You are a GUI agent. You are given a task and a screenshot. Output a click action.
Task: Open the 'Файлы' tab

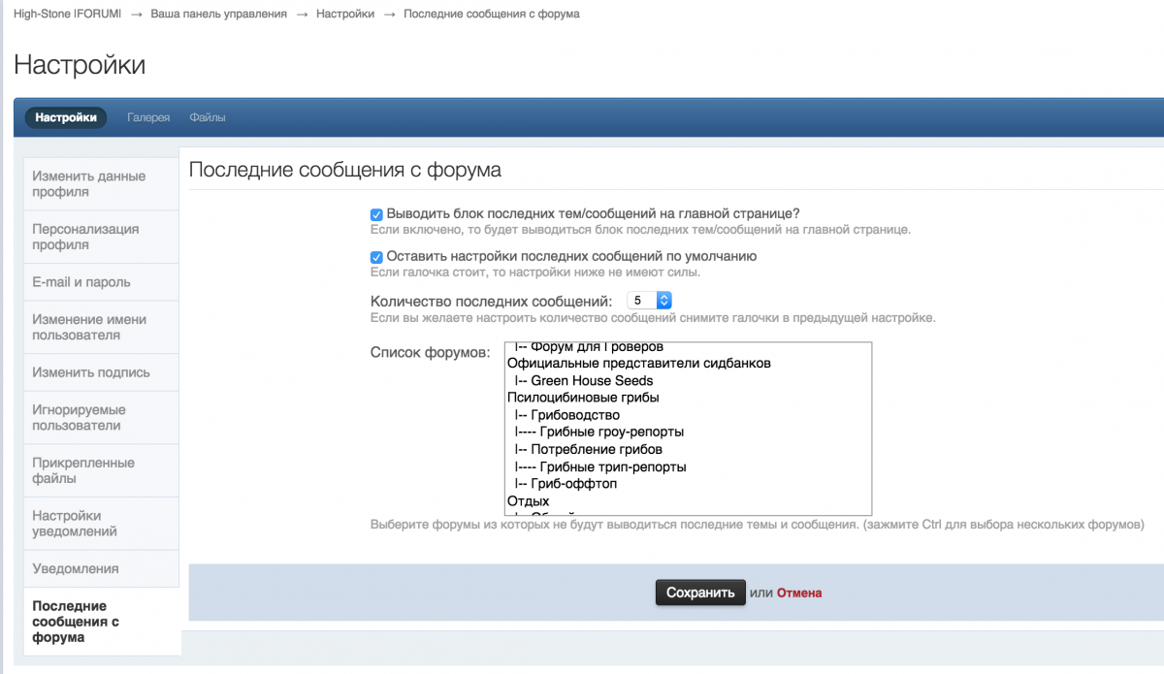tap(208, 117)
